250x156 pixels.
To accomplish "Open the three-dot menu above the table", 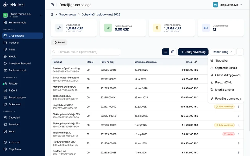I will tap(240, 52).
